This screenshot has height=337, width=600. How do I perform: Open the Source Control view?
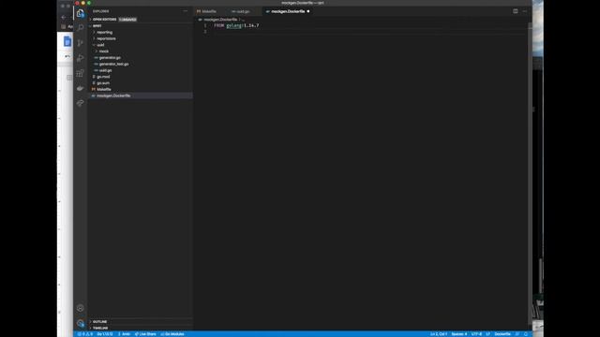tap(80, 43)
